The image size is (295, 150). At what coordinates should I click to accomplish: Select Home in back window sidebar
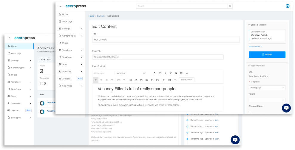click(x=19, y=46)
